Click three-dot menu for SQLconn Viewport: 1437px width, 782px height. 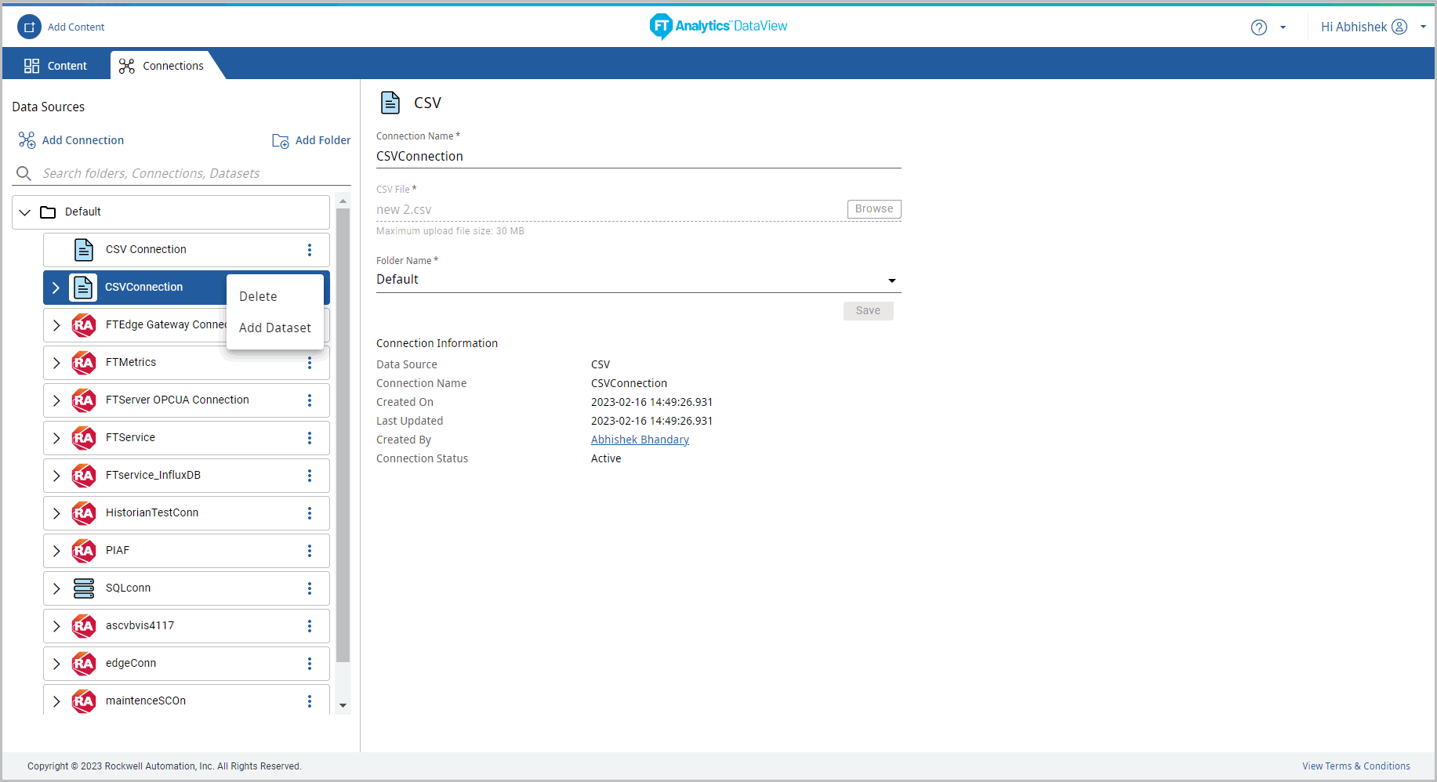tap(310, 588)
